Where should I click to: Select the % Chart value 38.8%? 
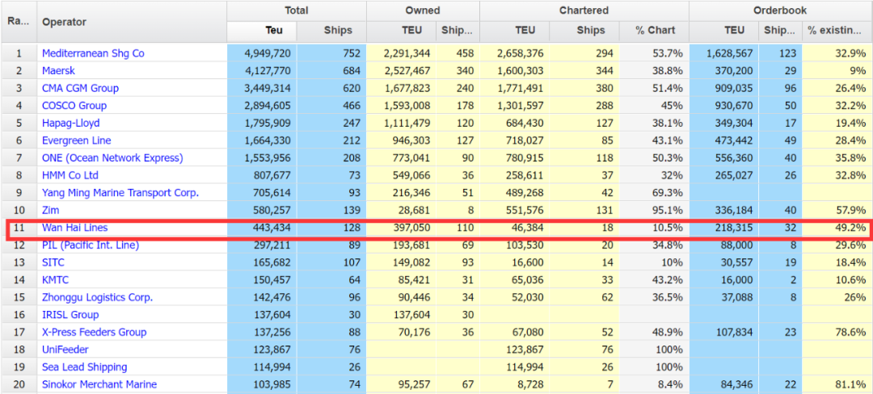(668, 70)
